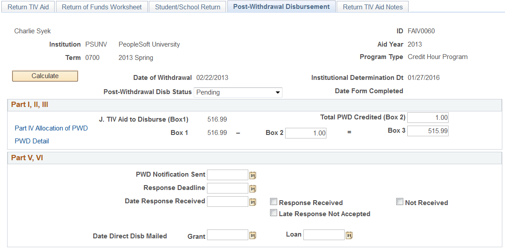Click determination date 01/27/2016
This screenshot has width=505, height=249.
tap(424, 78)
